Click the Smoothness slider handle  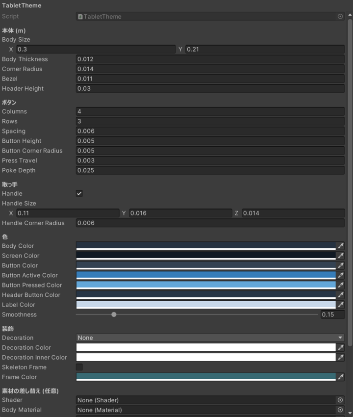pos(114,314)
